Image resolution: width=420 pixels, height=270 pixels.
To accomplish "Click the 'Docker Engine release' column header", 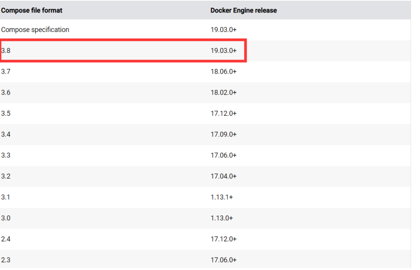I will [x=243, y=10].
